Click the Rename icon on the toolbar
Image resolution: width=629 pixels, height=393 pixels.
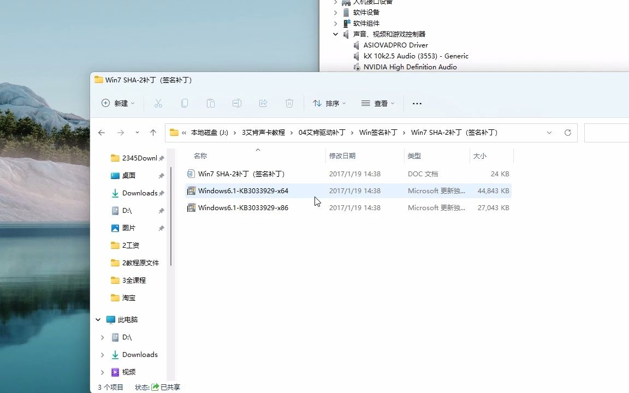(x=236, y=103)
